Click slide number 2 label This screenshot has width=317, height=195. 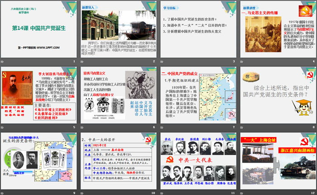(154, 61)
